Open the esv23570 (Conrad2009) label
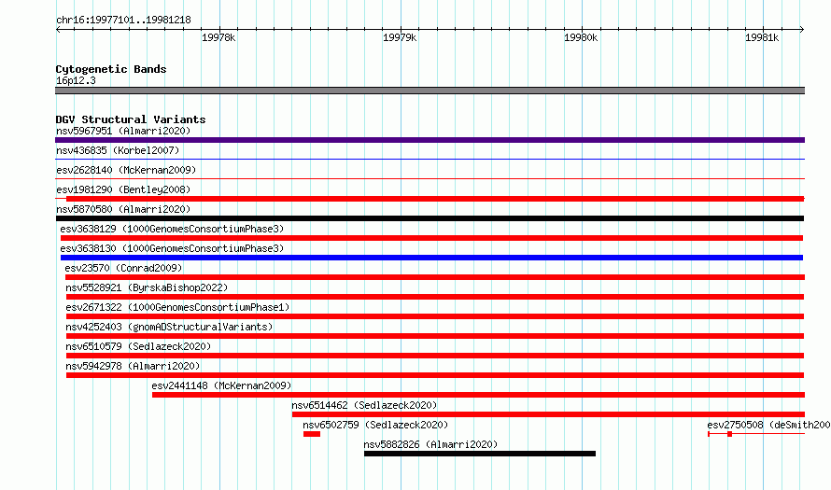This screenshot has width=831, height=490. coord(123,268)
